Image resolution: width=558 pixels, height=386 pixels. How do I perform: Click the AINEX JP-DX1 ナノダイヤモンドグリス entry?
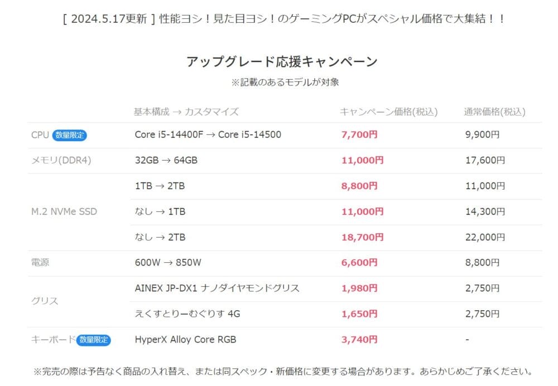pyautogui.click(x=217, y=288)
